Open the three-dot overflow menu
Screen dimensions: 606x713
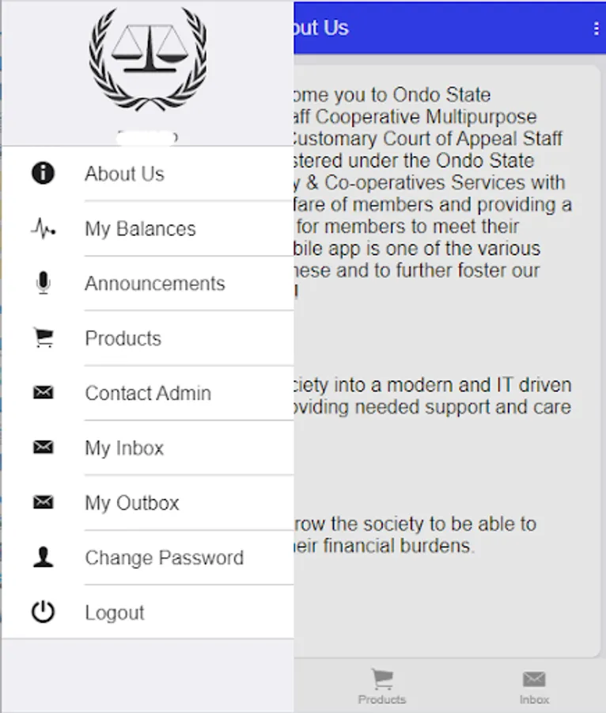click(x=596, y=29)
